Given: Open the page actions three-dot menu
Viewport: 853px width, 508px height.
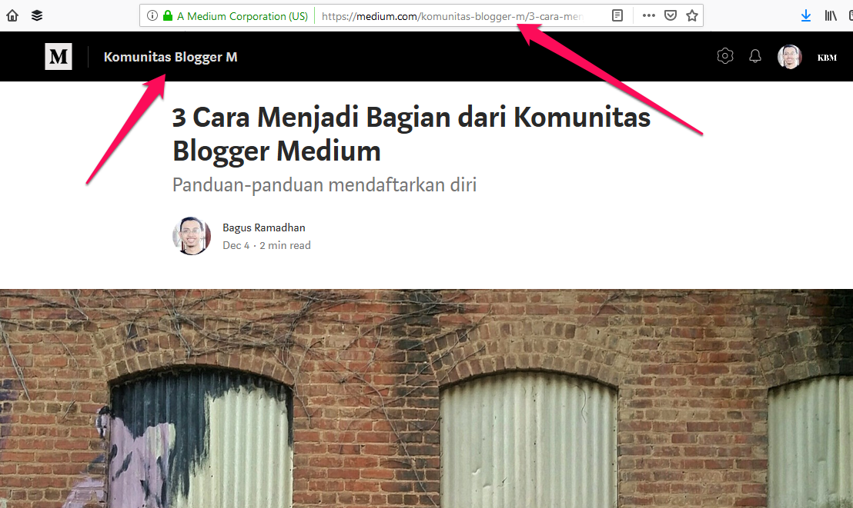Looking at the screenshot, I should pos(648,16).
